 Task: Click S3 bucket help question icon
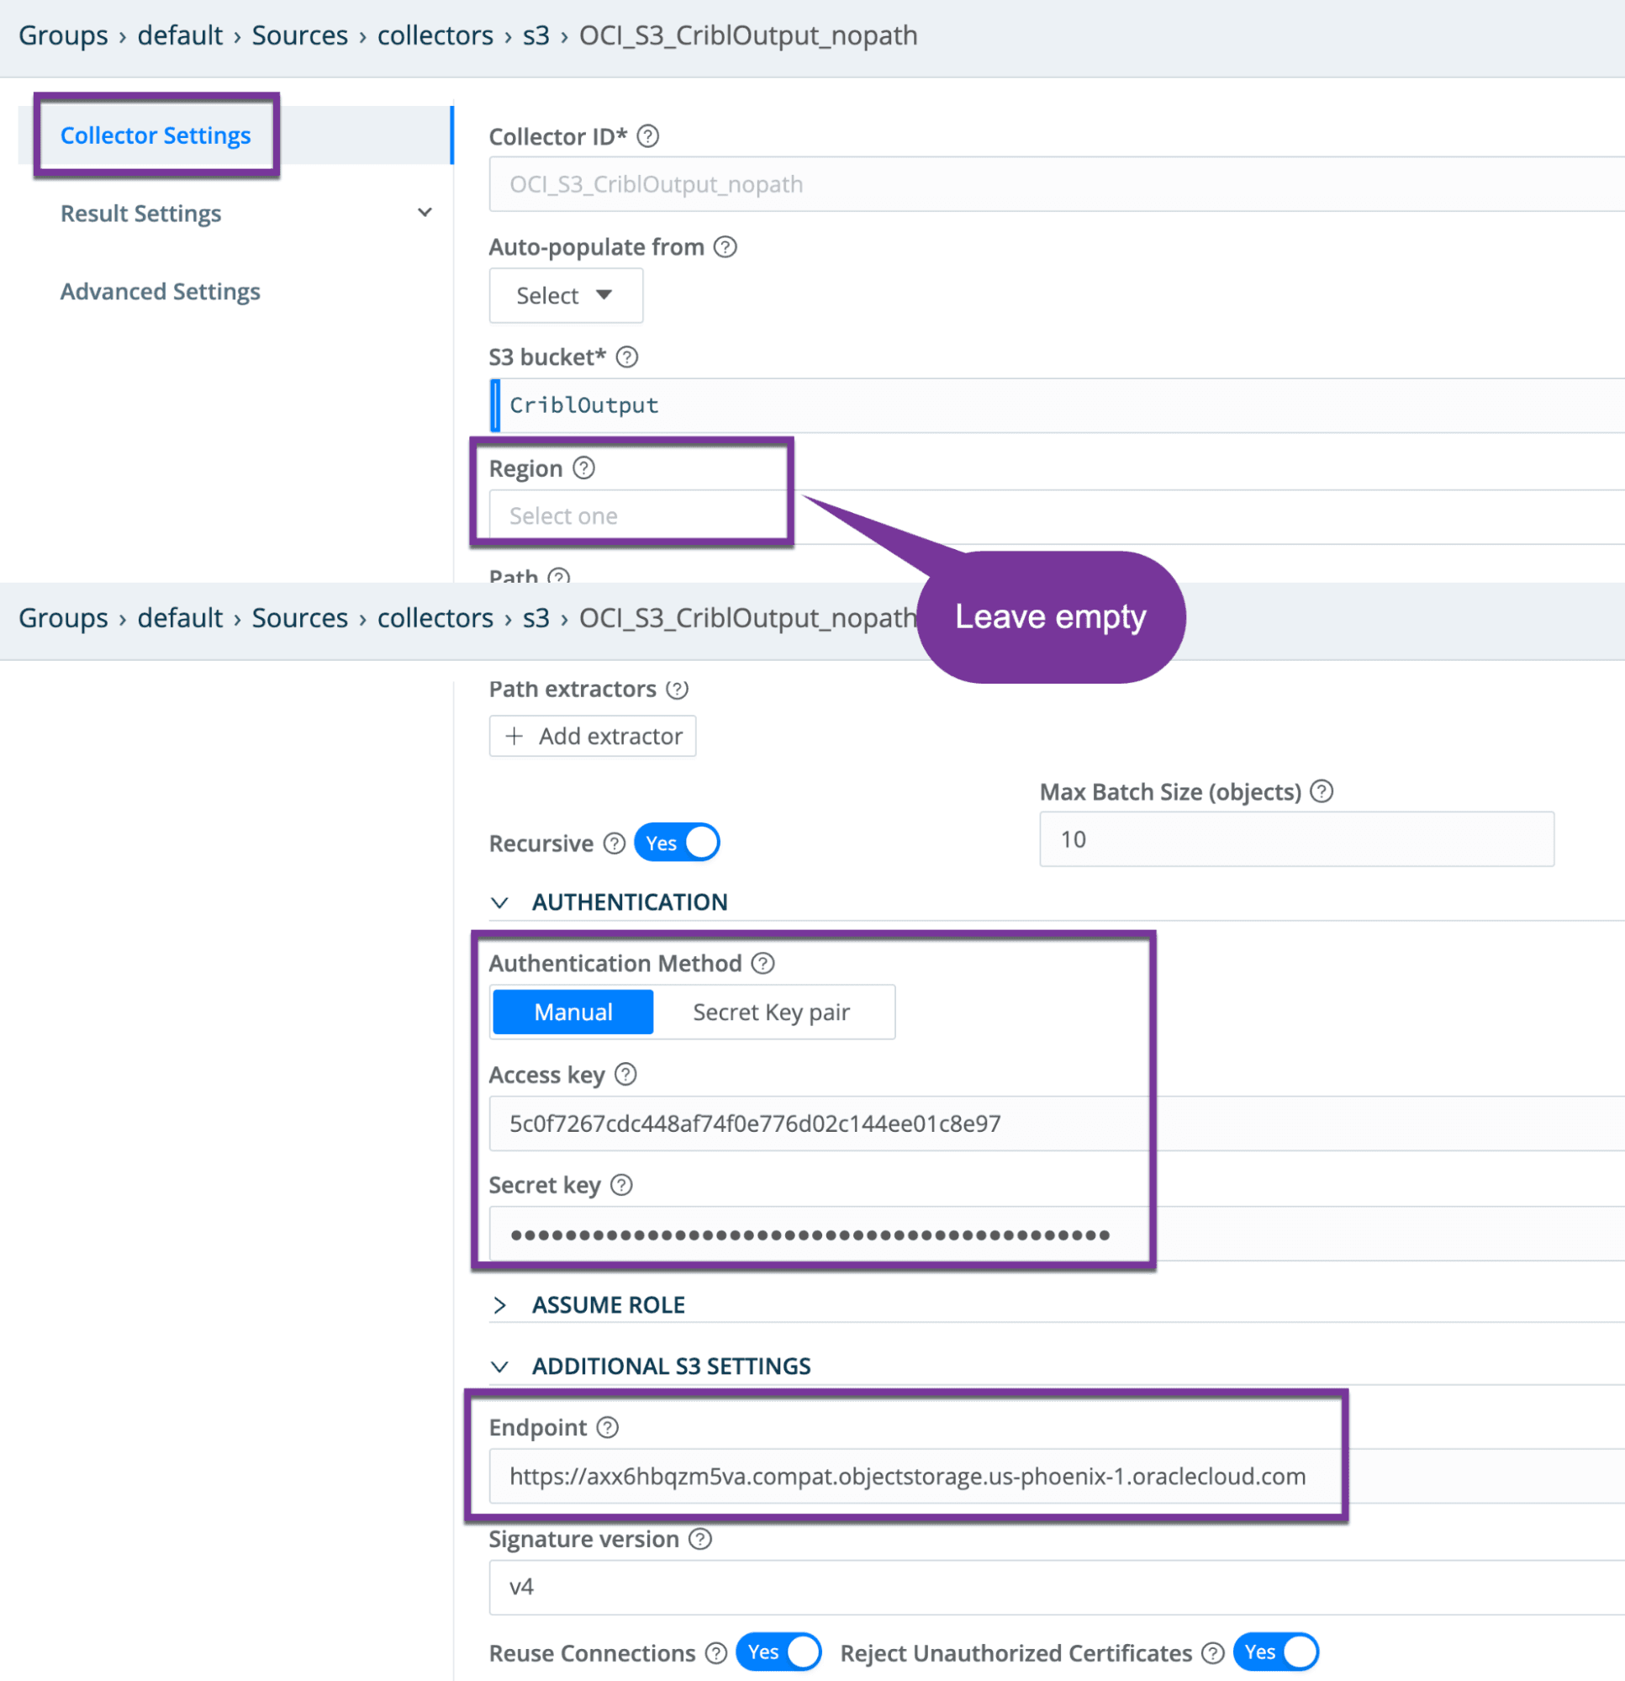click(627, 357)
